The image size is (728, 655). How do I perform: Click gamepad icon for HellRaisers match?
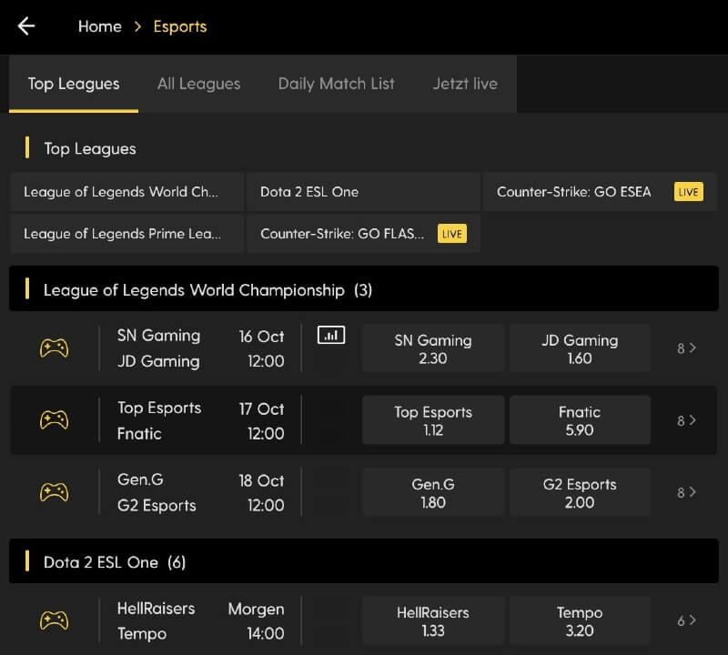(55, 620)
